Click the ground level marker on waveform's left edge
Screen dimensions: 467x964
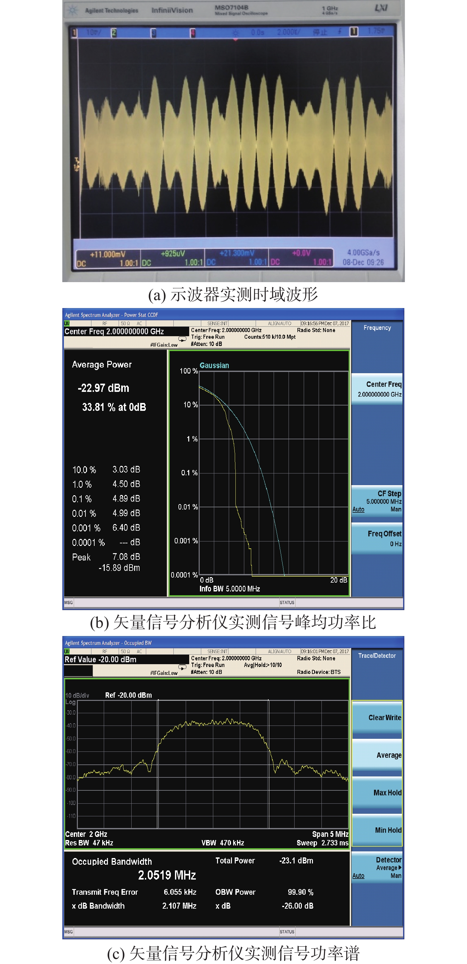click(x=77, y=164)
